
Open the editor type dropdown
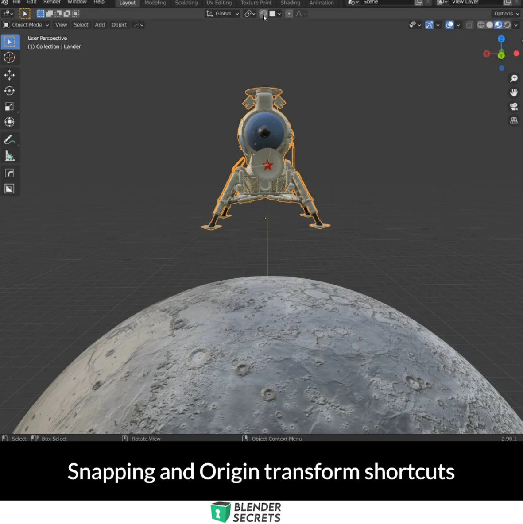(x=8, y=14)
